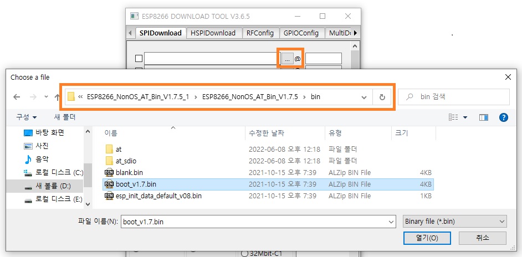Click the 열기(O) button

coord(427,238)
